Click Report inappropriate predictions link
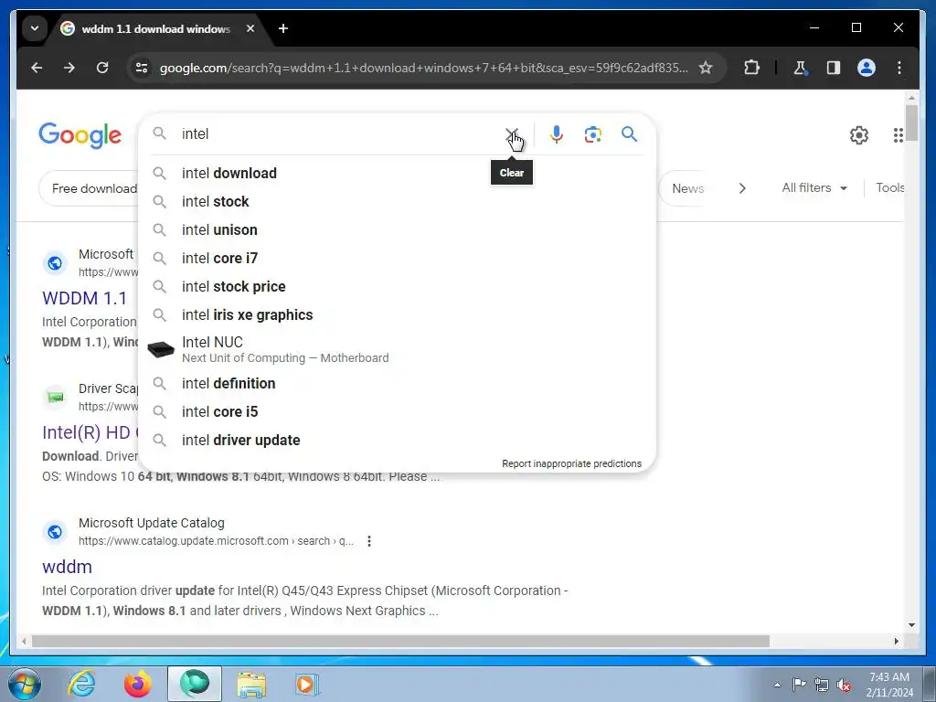 click(x=571, y=463)
